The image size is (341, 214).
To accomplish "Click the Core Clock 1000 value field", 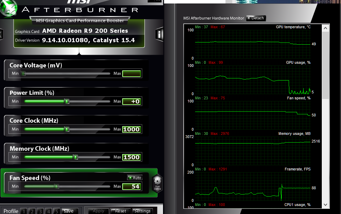I will coord(132,129).
